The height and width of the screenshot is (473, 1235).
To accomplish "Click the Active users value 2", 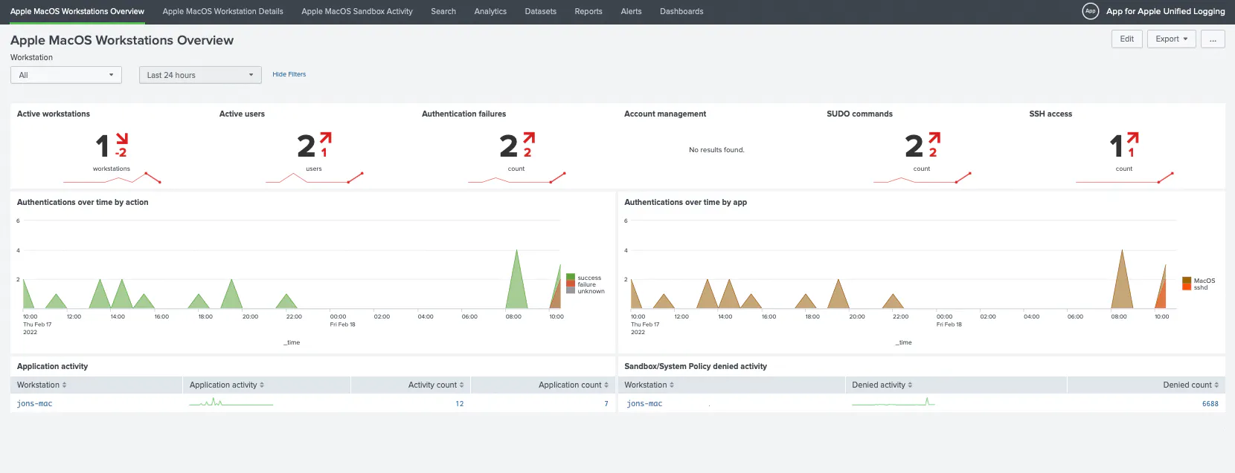I will tap(307, 146).
